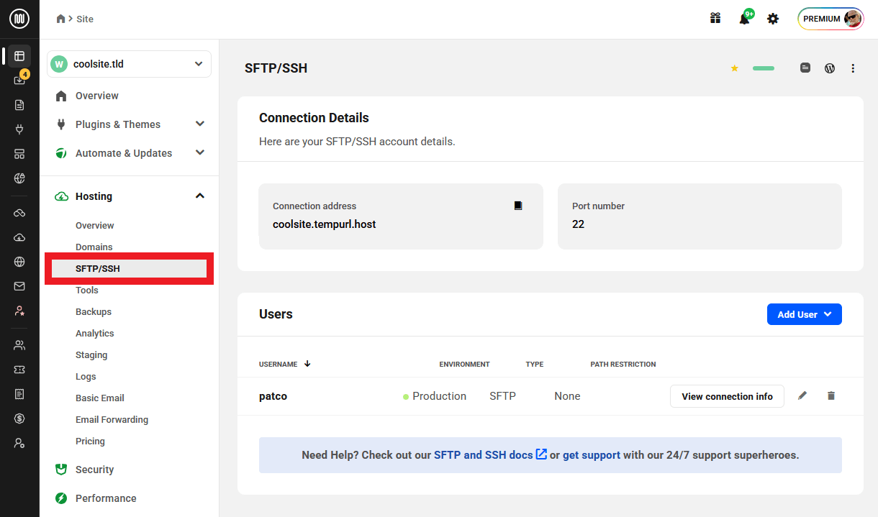Click the WPMU DEV logo icon
The height and width of the screenshot is (517, 878).
click(x=19, y=19)
